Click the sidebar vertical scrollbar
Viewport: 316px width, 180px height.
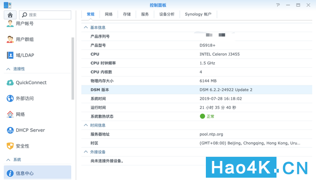pyautogui.click(x=73, y=68)
